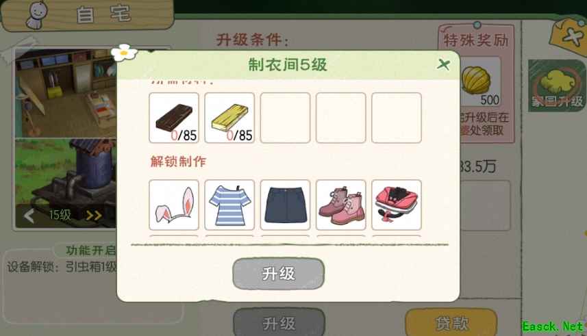The image size is (587, 336).
Task: Click the 自宅 wooden title sign
Action: coord(87,15)
